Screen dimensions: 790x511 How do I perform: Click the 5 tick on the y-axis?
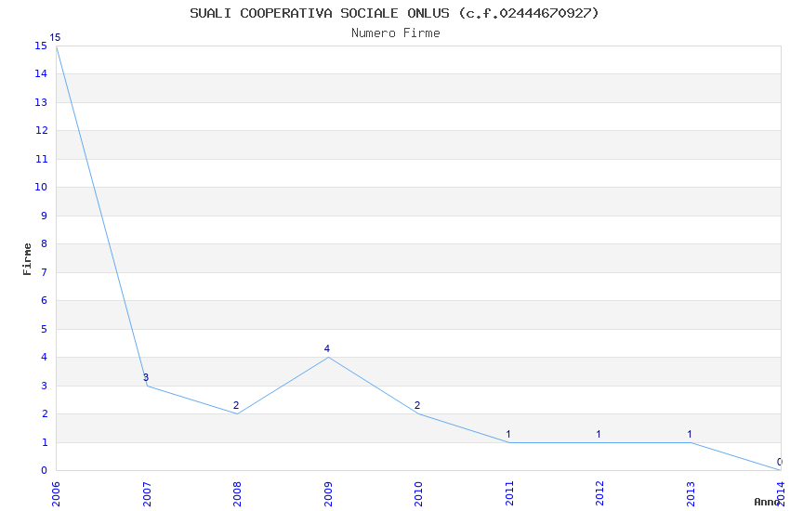point(45,329)
